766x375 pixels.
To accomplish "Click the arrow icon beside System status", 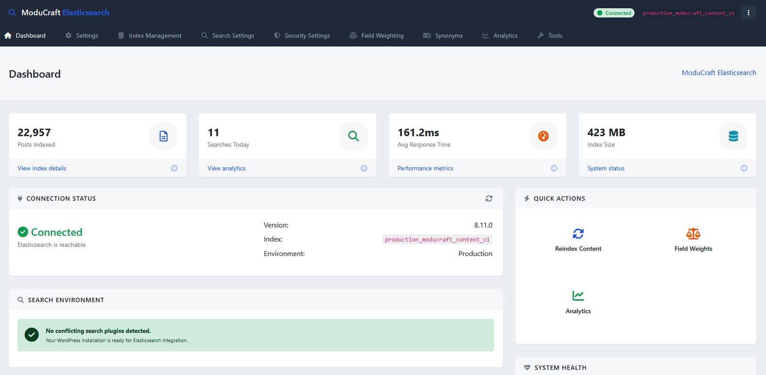I will (744, 168).
